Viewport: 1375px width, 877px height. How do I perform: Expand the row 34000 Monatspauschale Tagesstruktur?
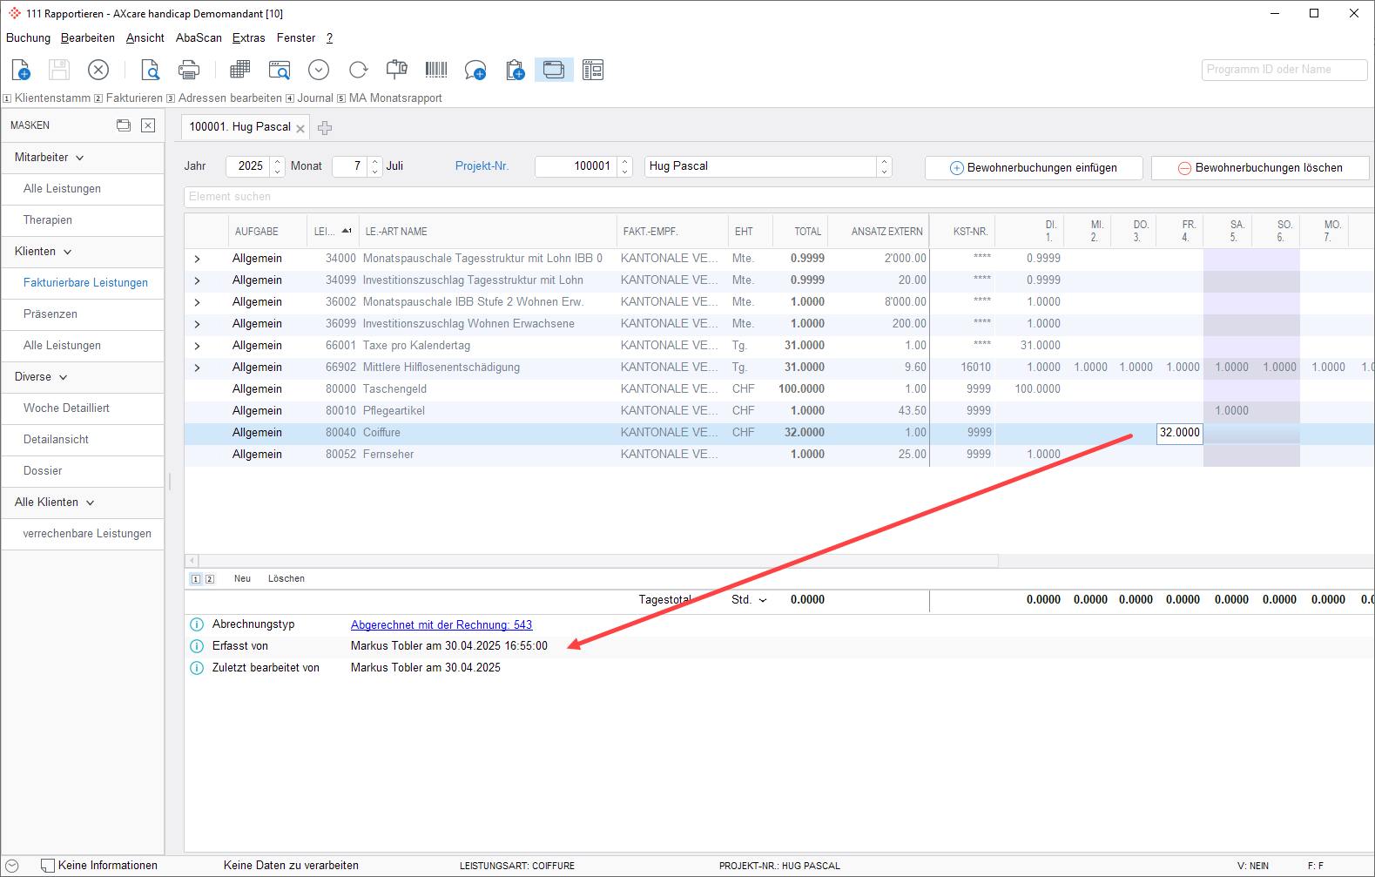pos(198,259)
